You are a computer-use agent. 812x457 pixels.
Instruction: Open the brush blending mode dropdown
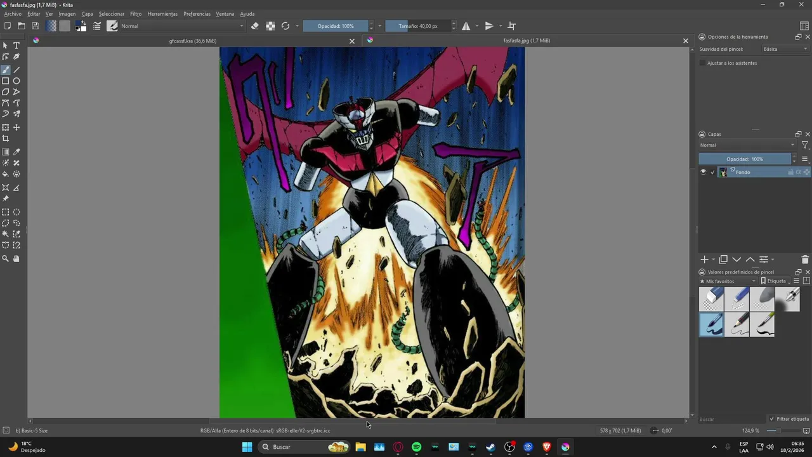click(182, 26)
